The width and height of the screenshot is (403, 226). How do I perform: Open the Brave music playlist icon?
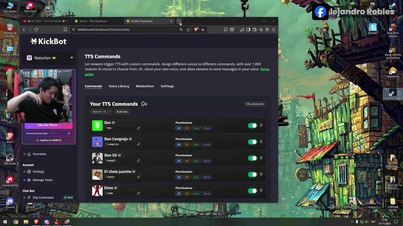242,30
